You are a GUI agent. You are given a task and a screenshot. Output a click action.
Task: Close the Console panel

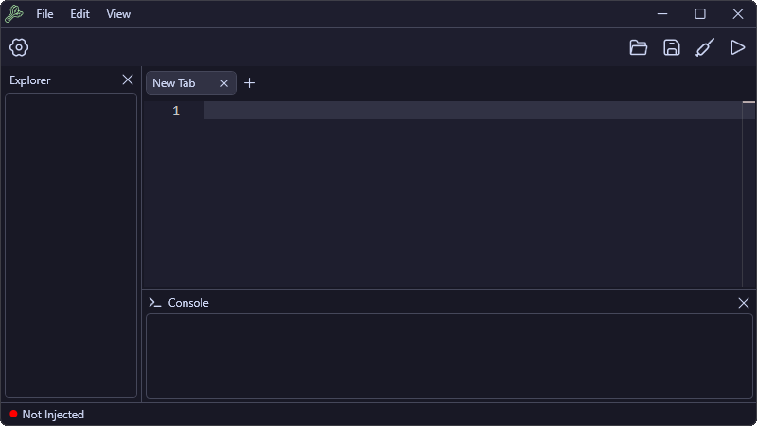click(x=744, y=303)
